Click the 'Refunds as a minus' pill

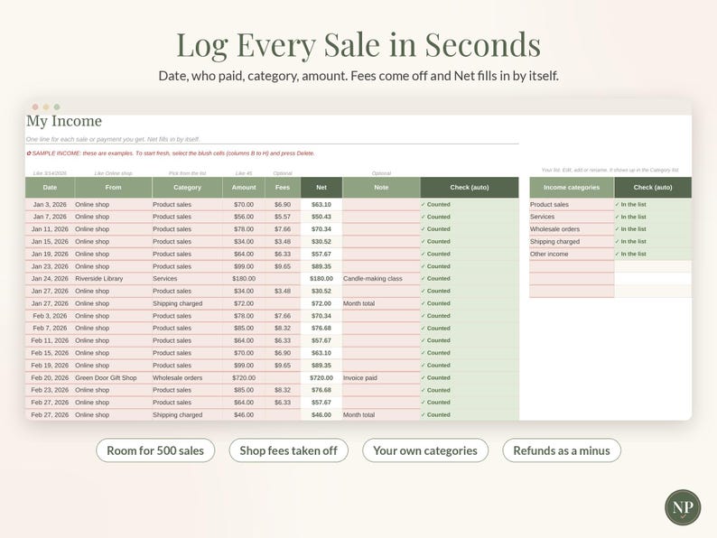(x=562, y=450)
